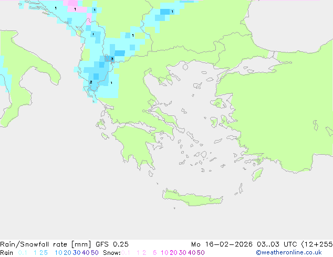
Task: Pick the Snow legend 5 value
Action: (x=155, y=253)
